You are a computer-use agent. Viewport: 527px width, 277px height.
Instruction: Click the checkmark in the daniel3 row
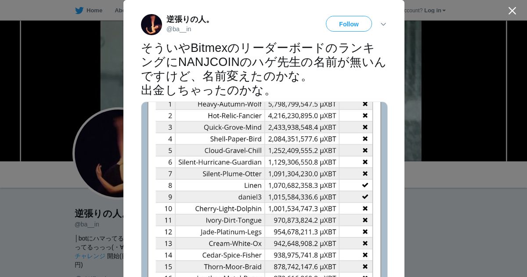(x=365, y=197)
